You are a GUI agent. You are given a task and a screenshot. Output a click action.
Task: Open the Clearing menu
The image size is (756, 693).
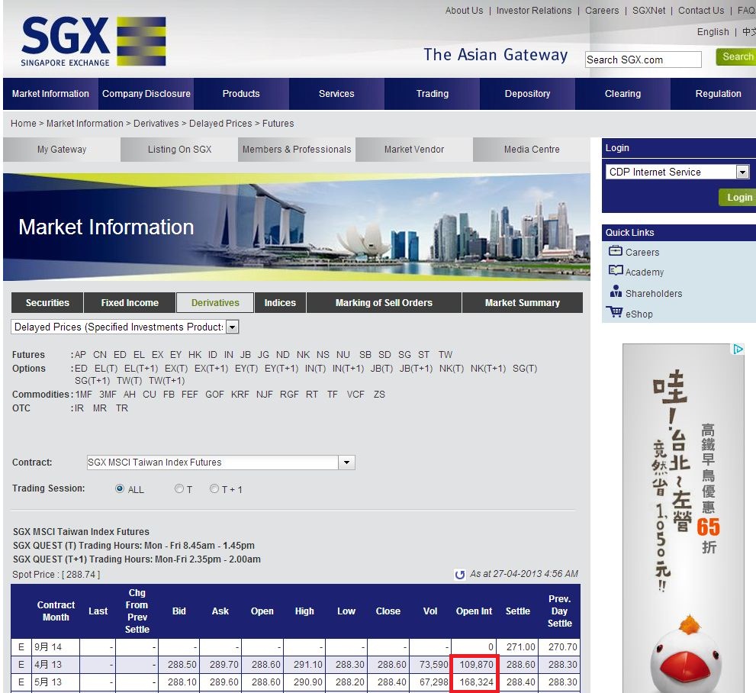[623, 94]
